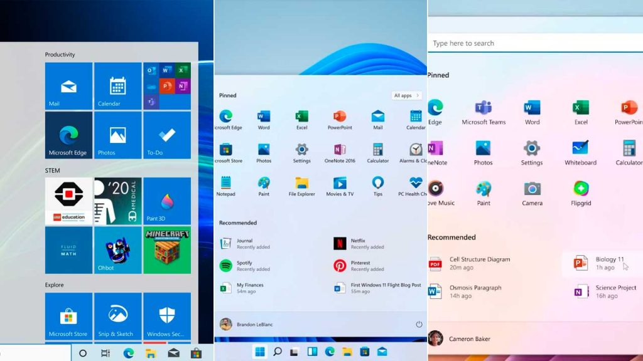Open Settings in the middle Pinned grid
Image resolution: width=643 pixels, height=361 pixels.
[302, 153]
